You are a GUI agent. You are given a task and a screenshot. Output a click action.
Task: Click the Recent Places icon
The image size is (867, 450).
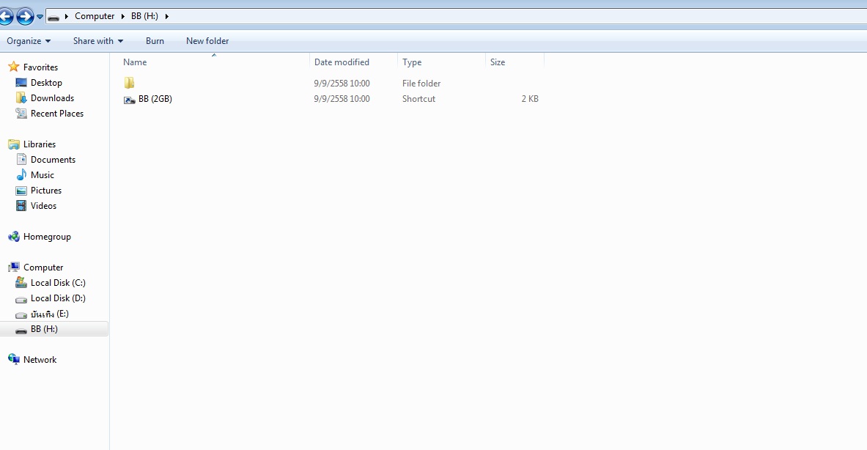click(x=21, y=114)
